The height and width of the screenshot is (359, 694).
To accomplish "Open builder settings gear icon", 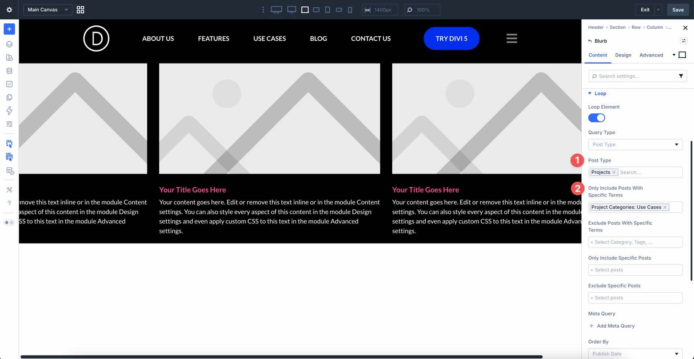I will point(9,10).
